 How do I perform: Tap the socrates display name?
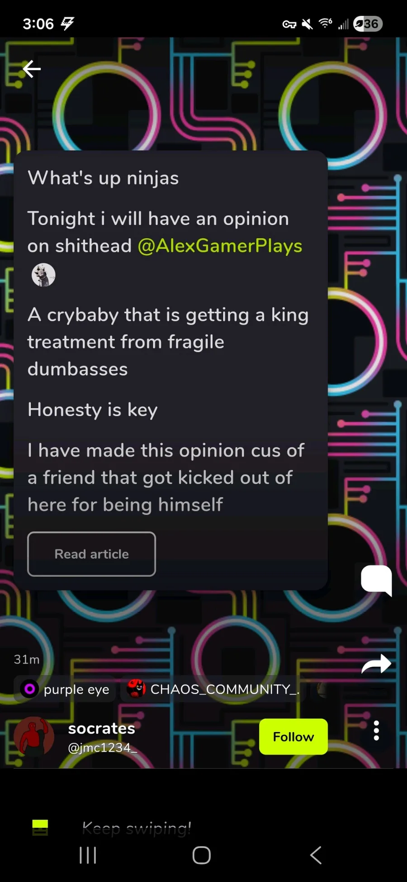102,728
